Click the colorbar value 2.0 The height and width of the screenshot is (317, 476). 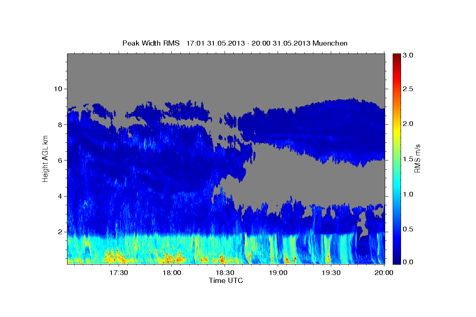(409, 124)
